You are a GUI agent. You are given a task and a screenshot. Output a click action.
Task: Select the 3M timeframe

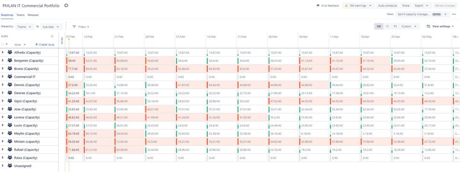pyautogui.click(x=378, y=26)
